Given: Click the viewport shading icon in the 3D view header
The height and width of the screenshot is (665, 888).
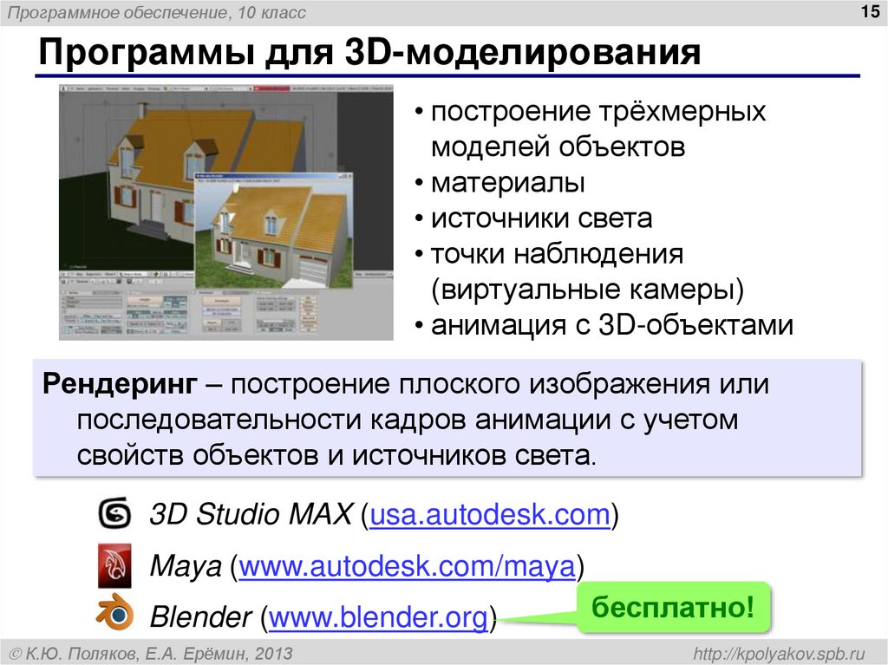Looking at the screenshot, I should [x=157, y=273].
